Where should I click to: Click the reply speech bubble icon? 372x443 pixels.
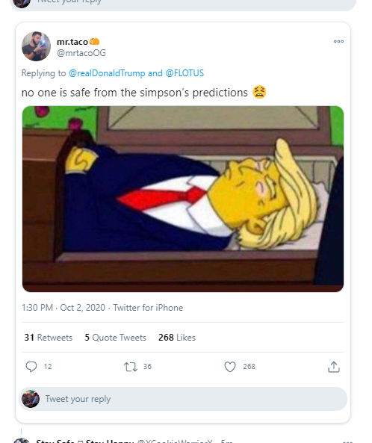tap(31, 367)
